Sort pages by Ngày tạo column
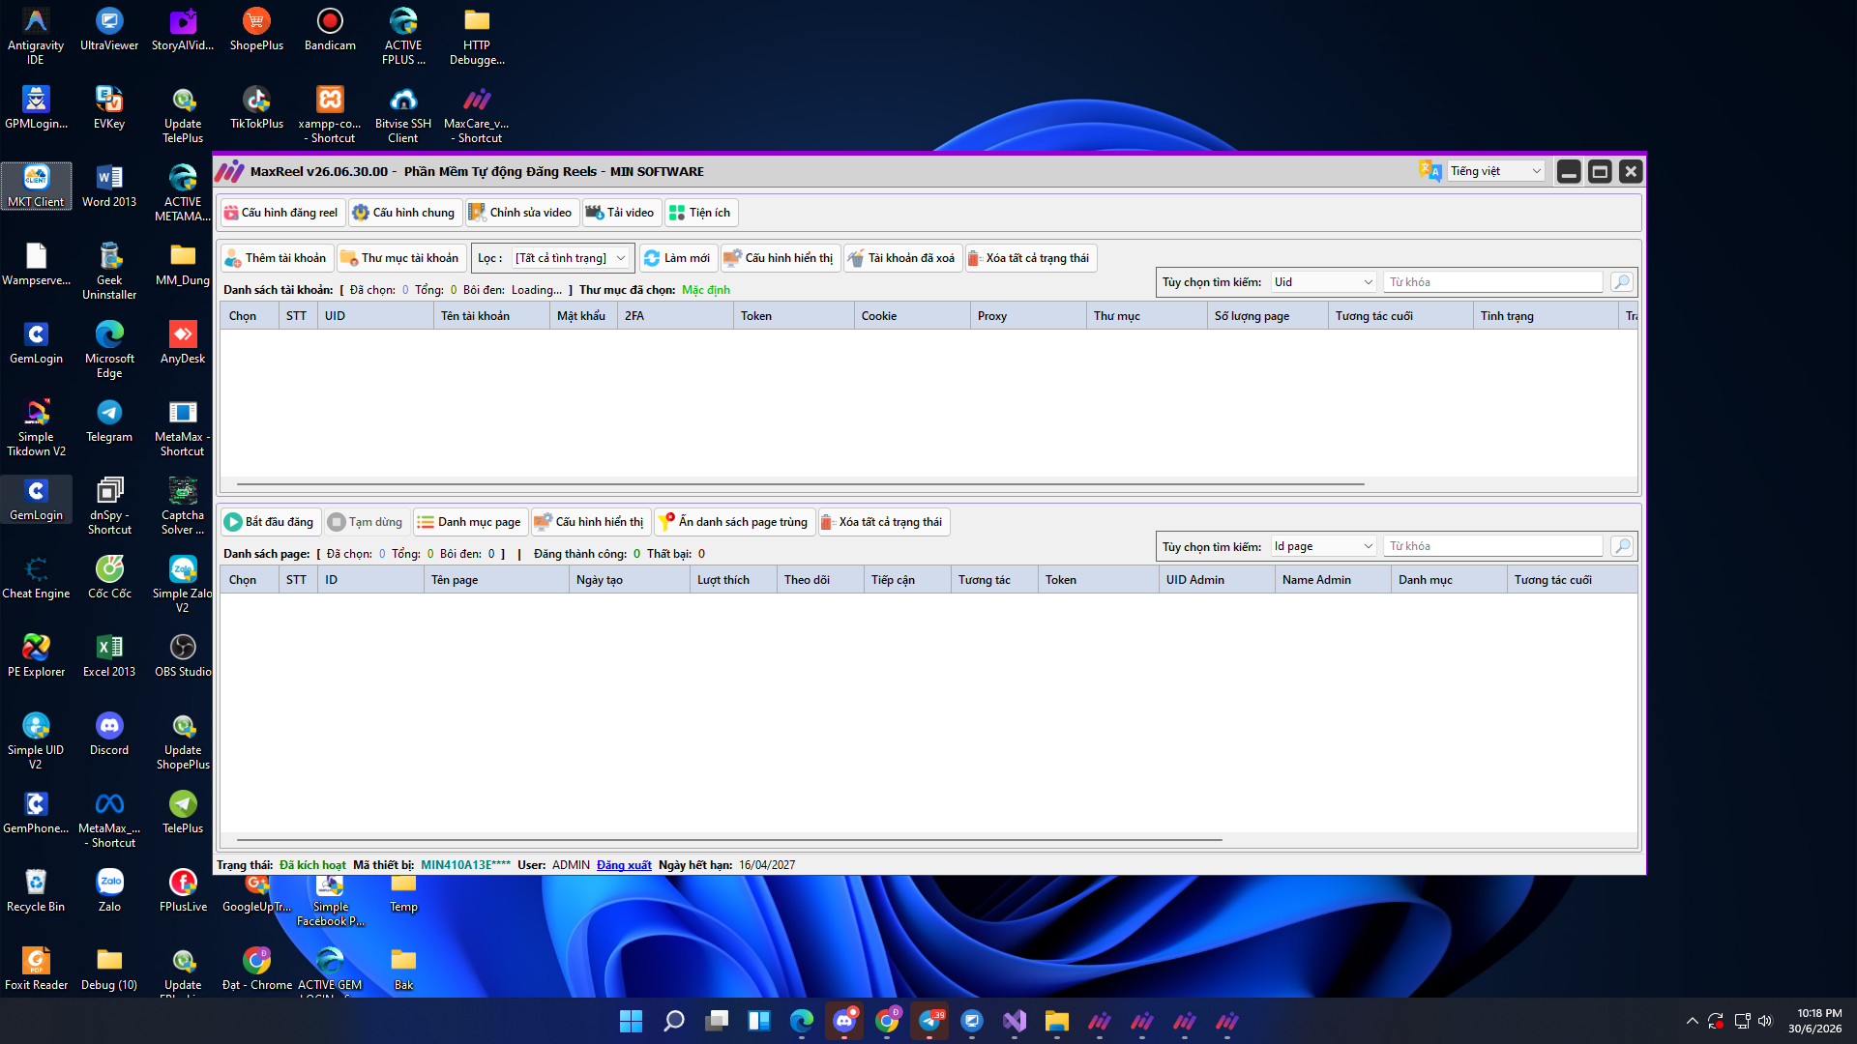This screenshot has width=1857, height=1044. [x=630, y=580]
